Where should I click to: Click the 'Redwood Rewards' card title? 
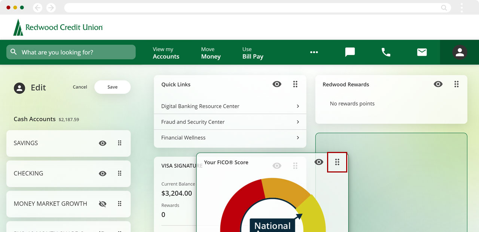[346, 85]
